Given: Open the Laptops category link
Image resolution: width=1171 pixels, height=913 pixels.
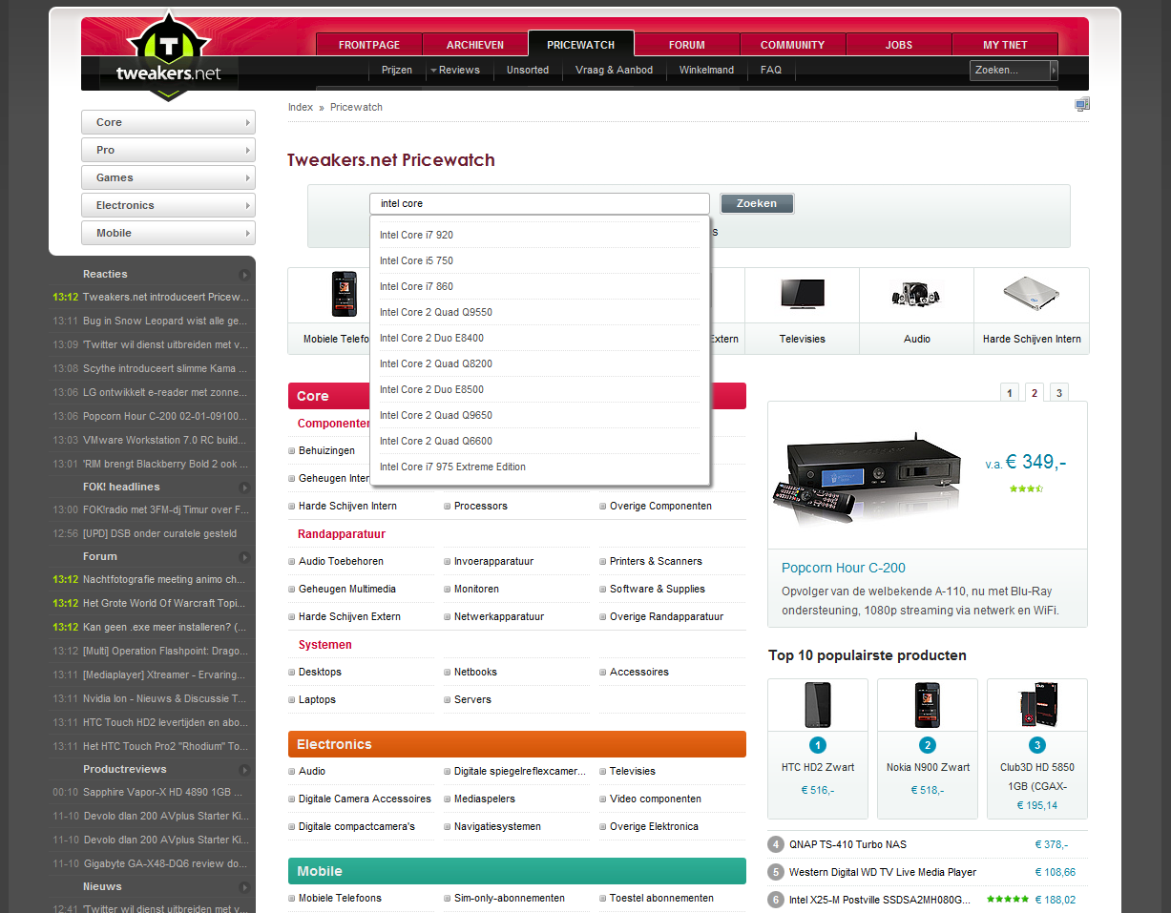Looking at the screenshot, I should (317, 699).
